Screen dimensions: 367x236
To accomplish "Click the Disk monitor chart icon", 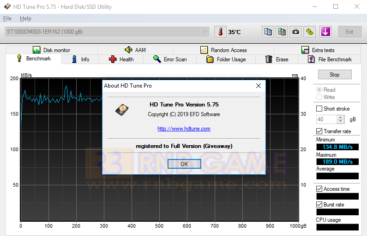I will [36, 50].
